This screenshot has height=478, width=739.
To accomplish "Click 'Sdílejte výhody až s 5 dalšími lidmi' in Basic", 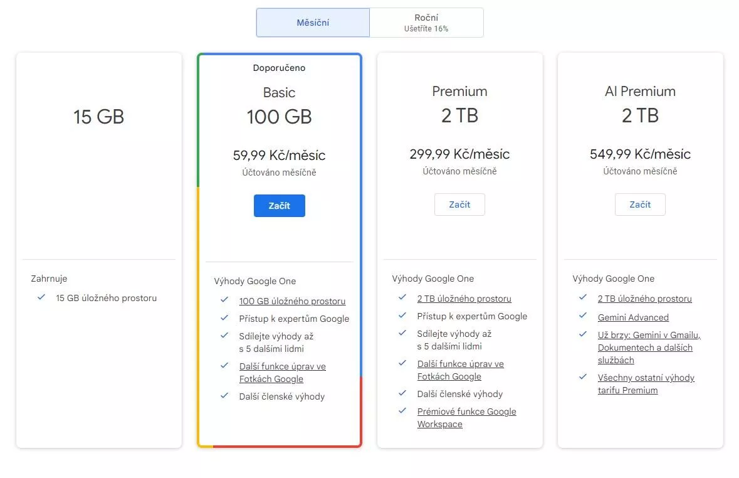I will tap(276, 343).
